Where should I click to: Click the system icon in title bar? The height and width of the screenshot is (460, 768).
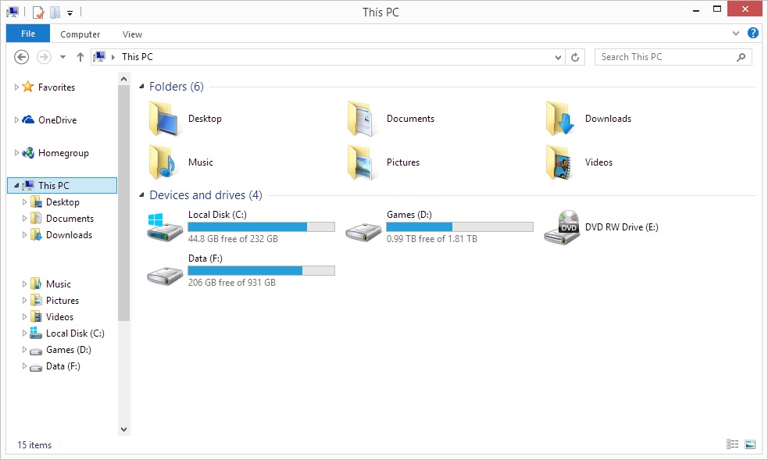point(13,12)
